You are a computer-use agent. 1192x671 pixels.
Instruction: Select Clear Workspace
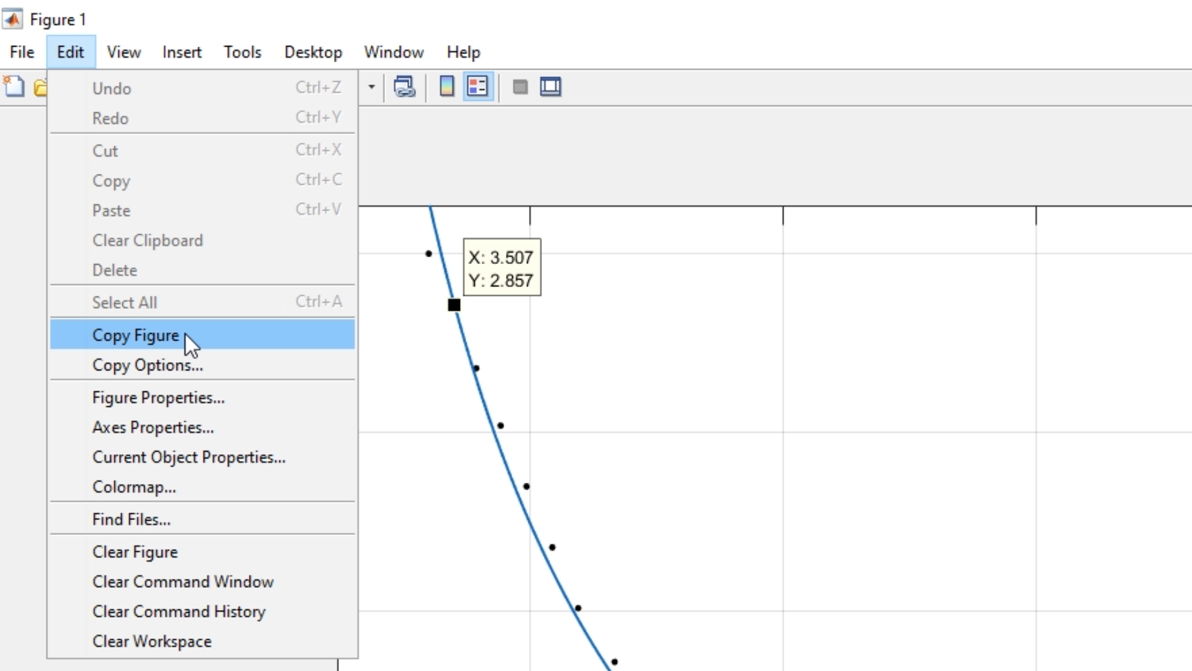tap(152, 641)
